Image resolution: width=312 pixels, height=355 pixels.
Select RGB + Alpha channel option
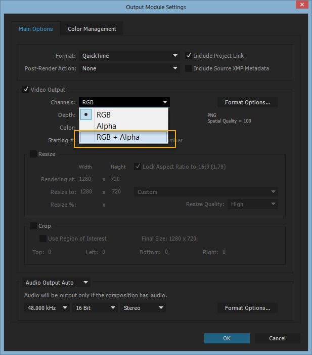[118, 137]
